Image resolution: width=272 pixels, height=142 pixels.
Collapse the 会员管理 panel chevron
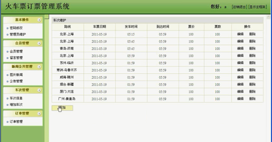pos(39,44)
